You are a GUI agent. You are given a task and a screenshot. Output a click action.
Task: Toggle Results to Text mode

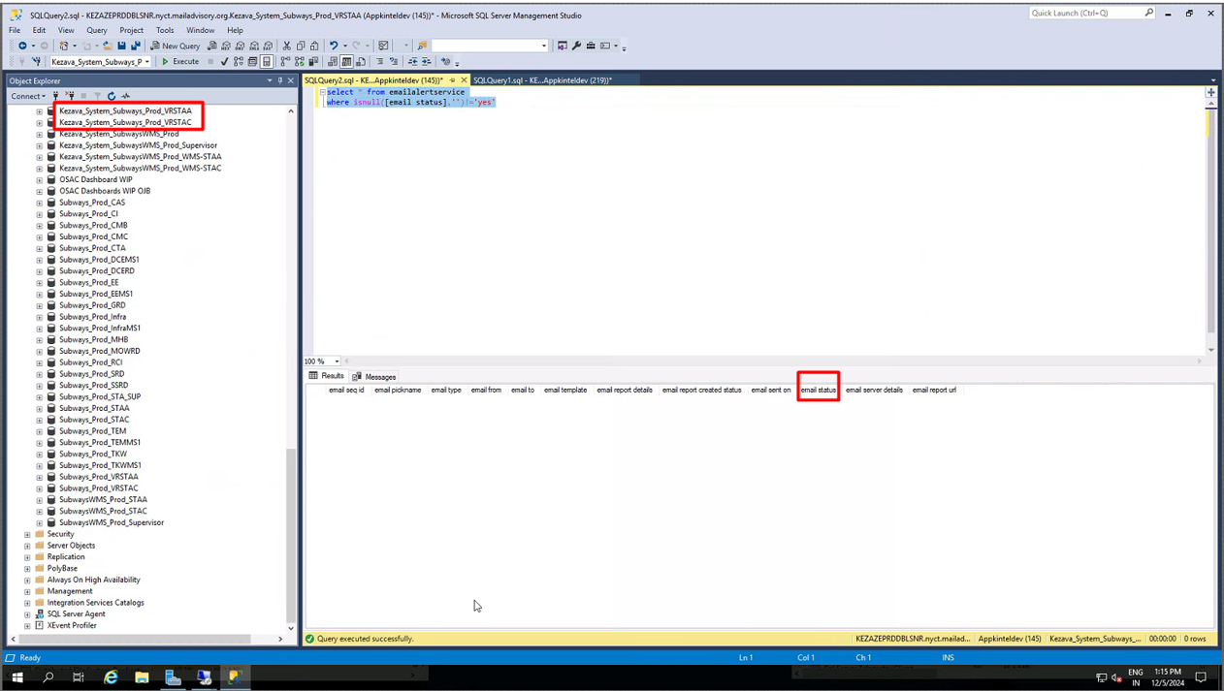point(333,61)
